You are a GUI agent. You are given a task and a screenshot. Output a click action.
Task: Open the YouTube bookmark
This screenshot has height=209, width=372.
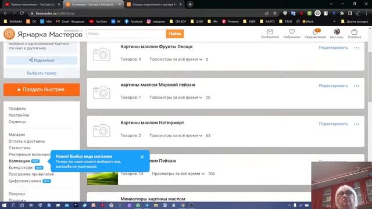[x=98, y=21]
